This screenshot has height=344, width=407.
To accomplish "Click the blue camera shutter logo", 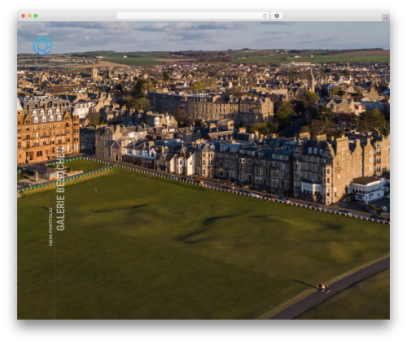I will coord(42,46).
